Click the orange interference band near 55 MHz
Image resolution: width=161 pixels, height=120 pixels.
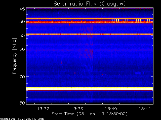click(x=90, y=34)
